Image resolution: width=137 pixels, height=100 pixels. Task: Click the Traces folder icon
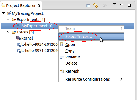(14, 32)
